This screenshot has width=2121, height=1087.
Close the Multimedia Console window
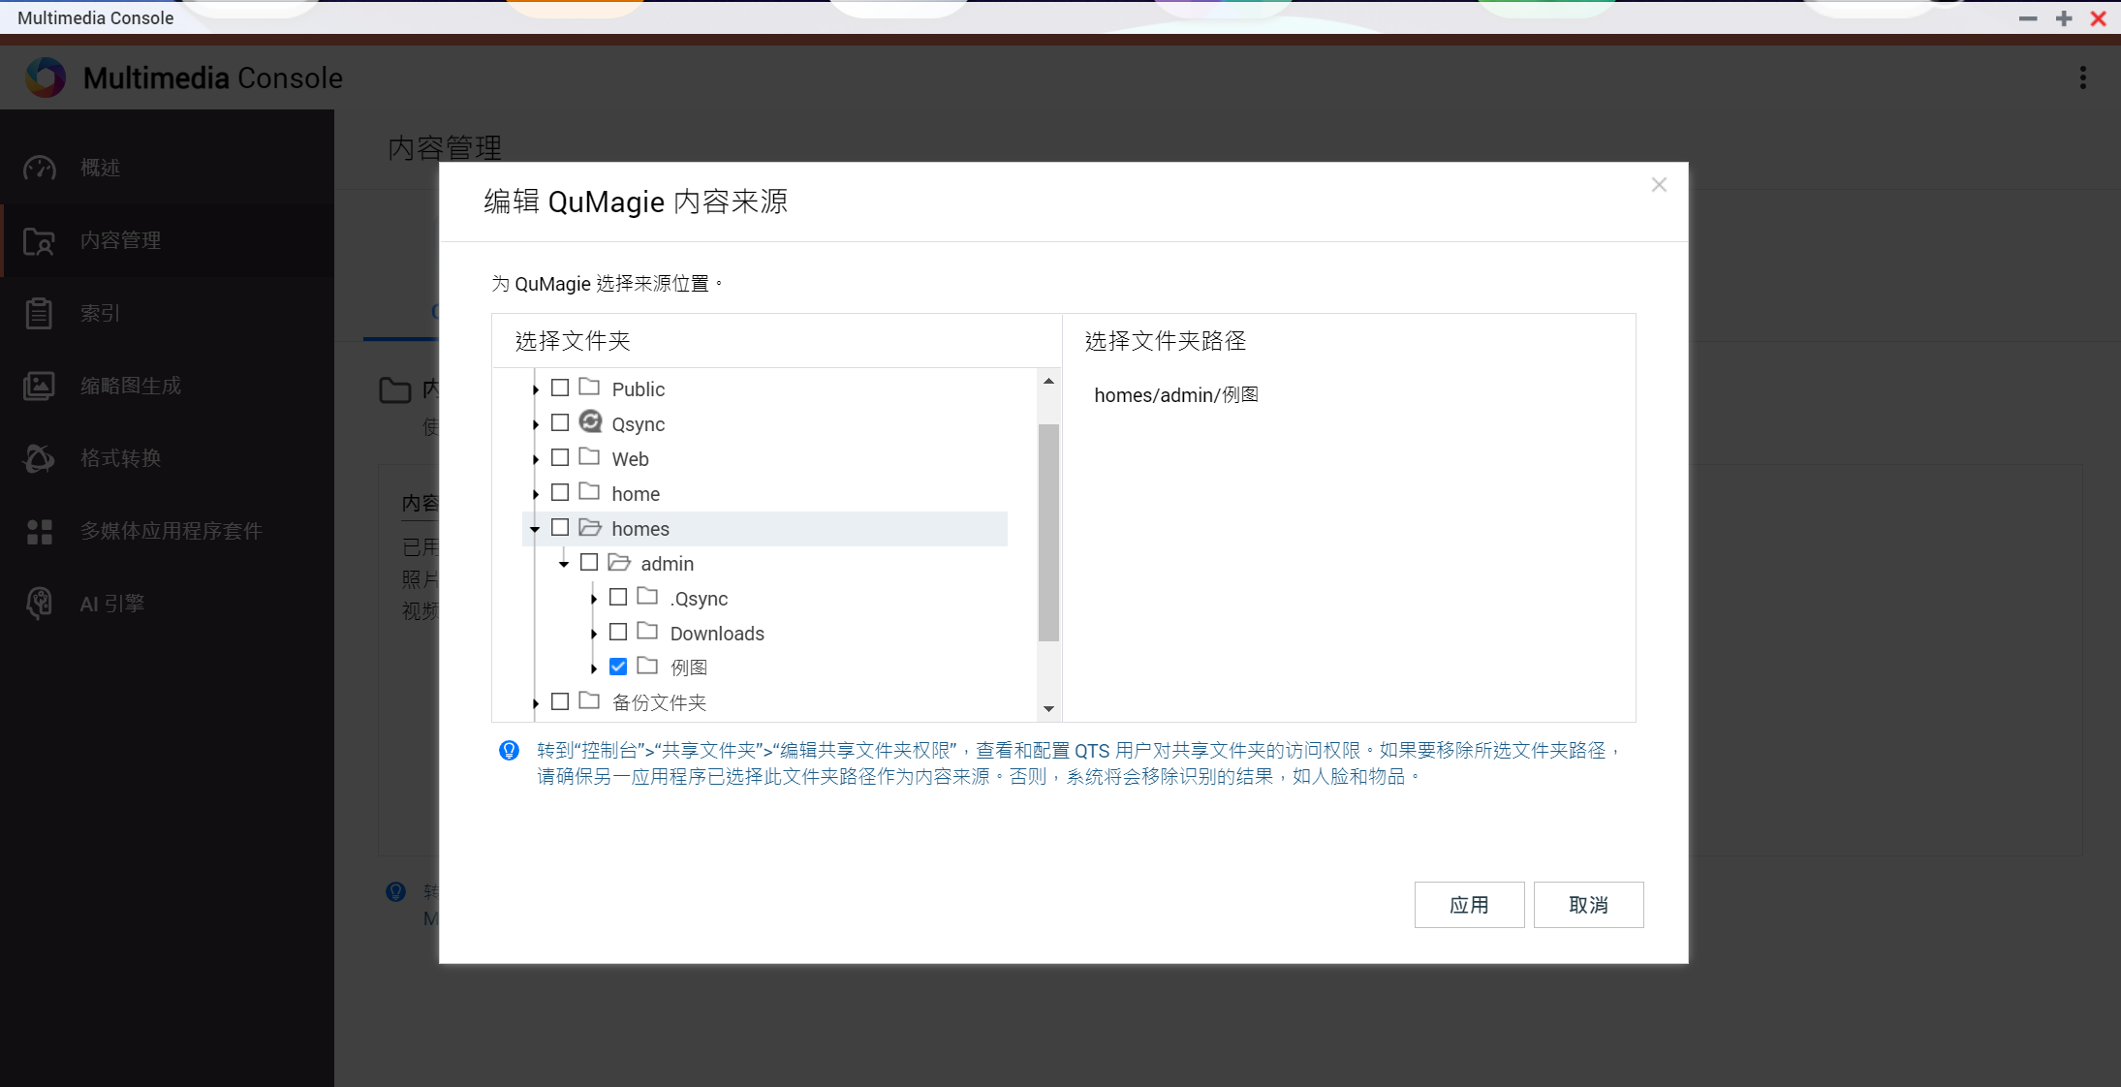tap(2099, 18)
